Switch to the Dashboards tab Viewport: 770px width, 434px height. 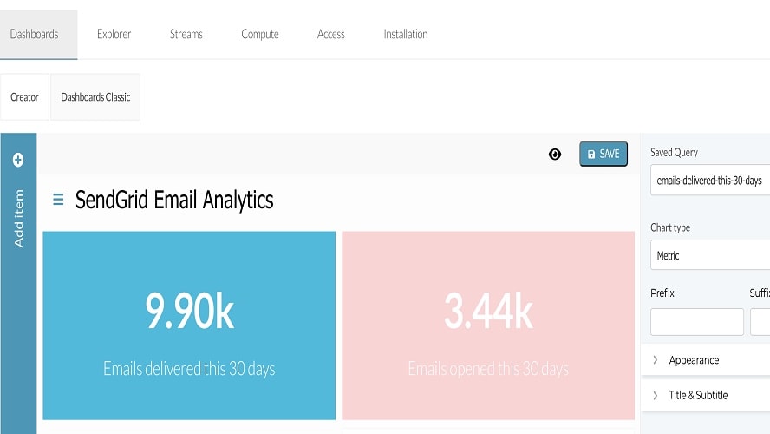click(38, 35)
